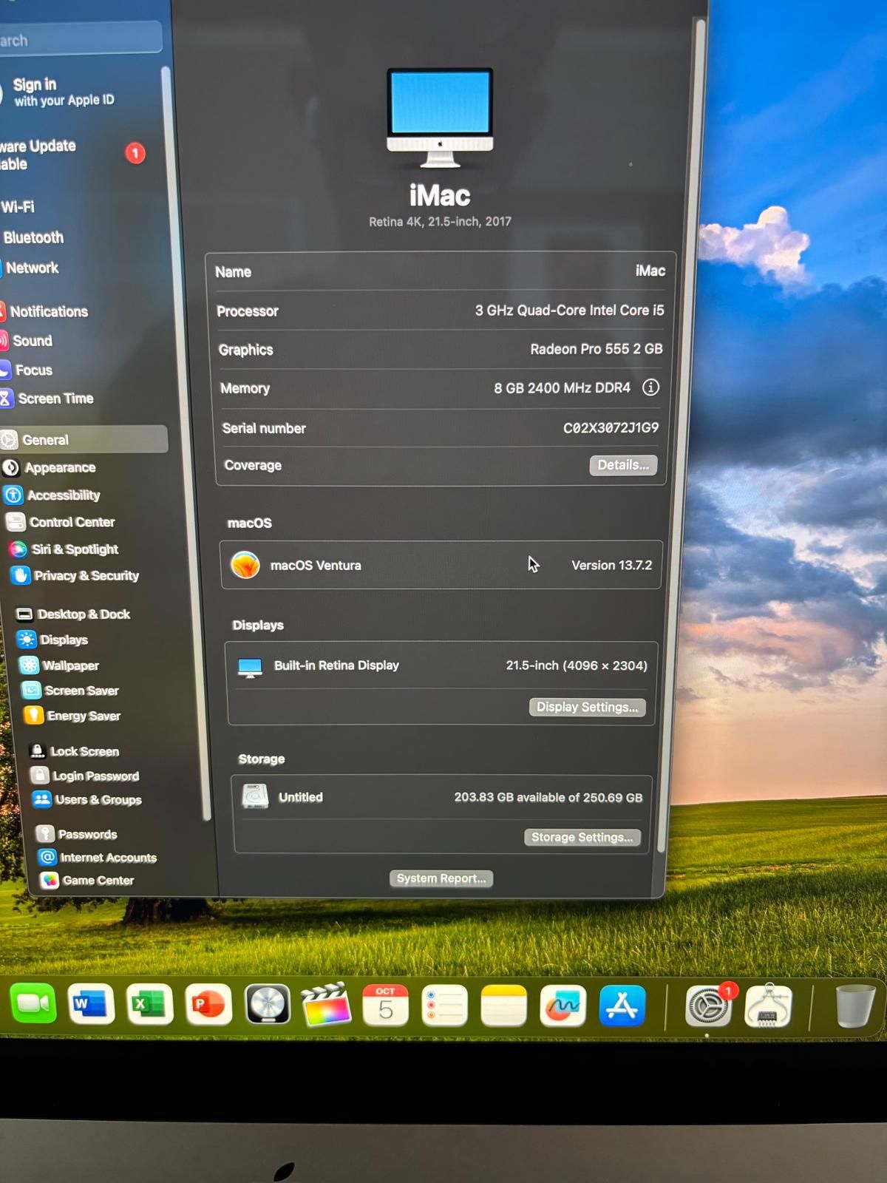Click 3 GHz Quad-Core Intel Core i5
887x1183 pixels.
[569, 311]
